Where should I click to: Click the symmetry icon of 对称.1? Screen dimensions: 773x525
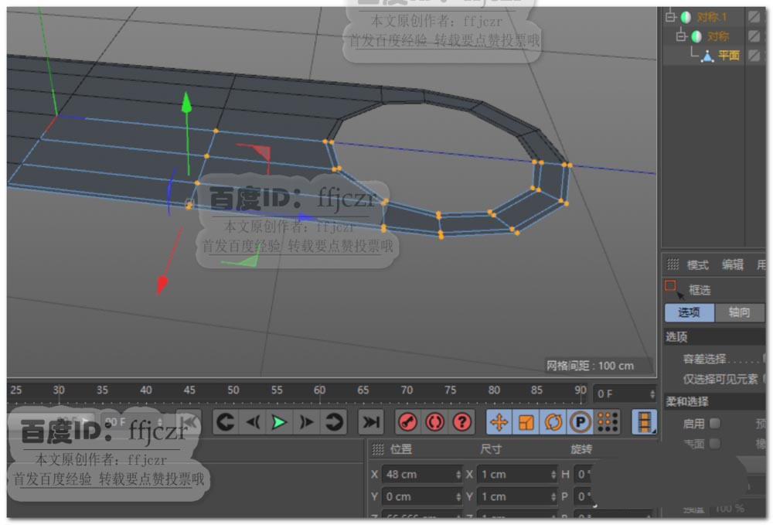point(686,17)
